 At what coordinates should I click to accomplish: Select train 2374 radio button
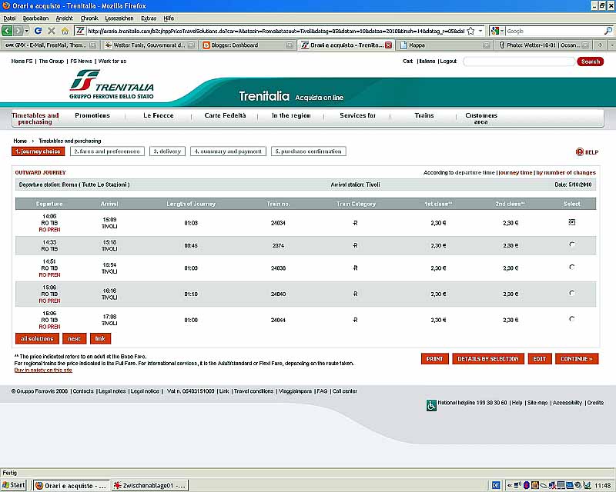[x=571, y=244]
